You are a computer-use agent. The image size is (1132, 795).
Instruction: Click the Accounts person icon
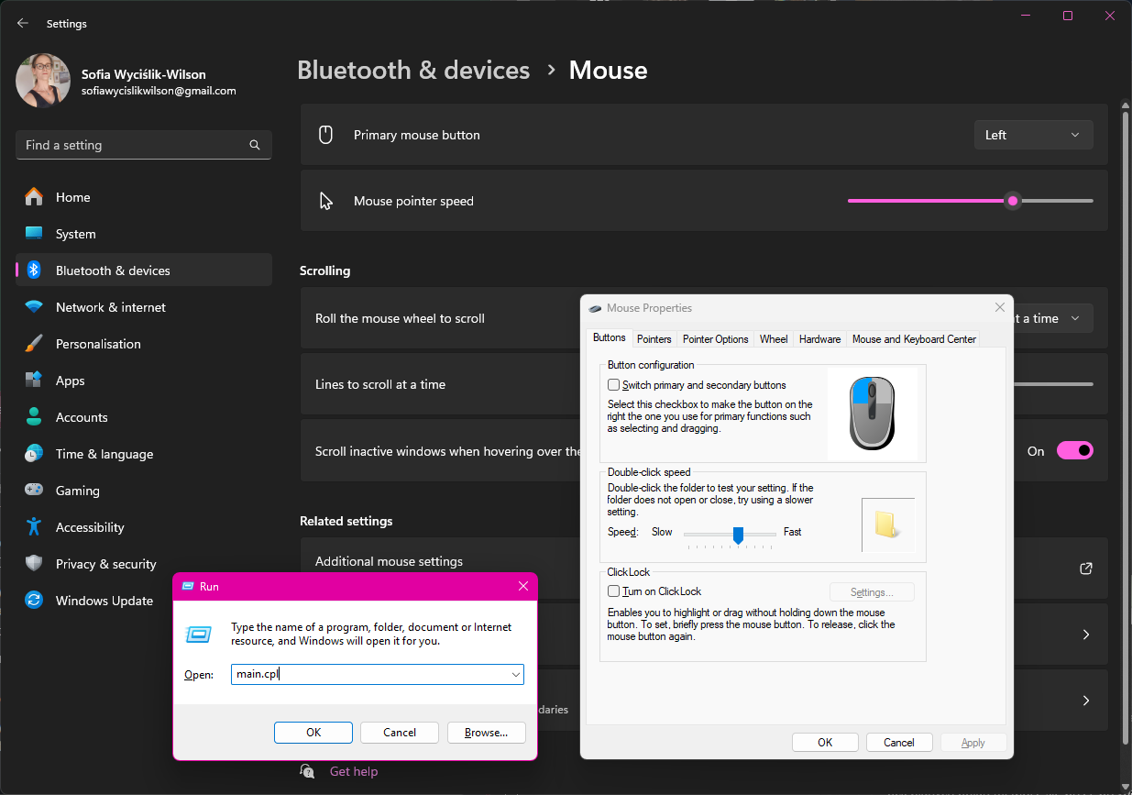(34, 417)
